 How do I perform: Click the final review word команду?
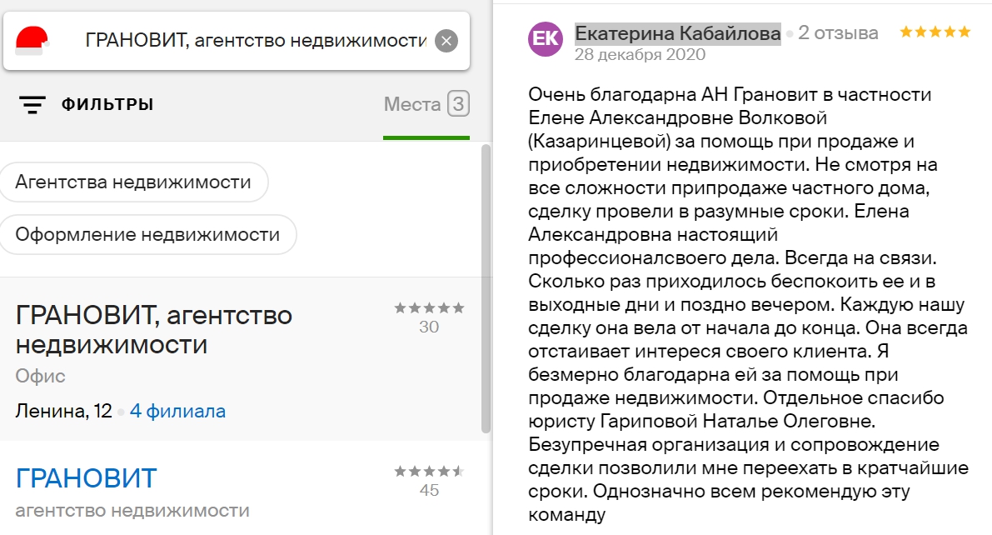coord(567,514)
